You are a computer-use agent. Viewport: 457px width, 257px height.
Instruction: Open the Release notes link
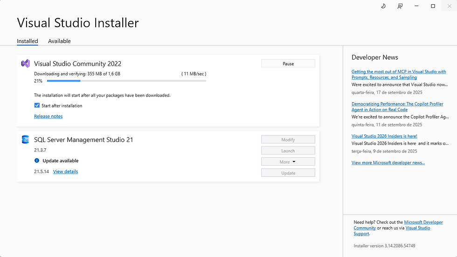pyautogui.click(x=48, y=116)
